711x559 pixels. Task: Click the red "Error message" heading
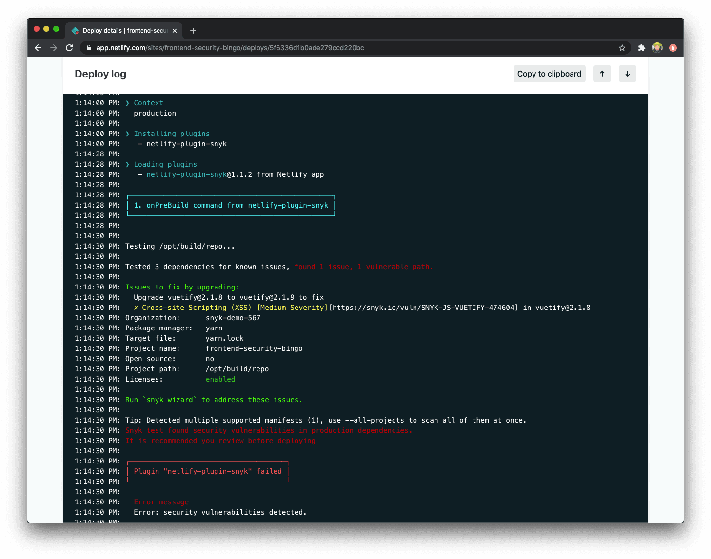click(x=161, y=502)
